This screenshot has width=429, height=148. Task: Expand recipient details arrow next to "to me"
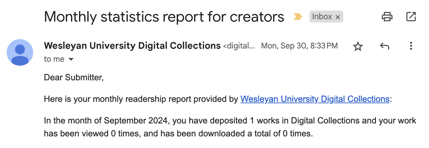(71, 59)
